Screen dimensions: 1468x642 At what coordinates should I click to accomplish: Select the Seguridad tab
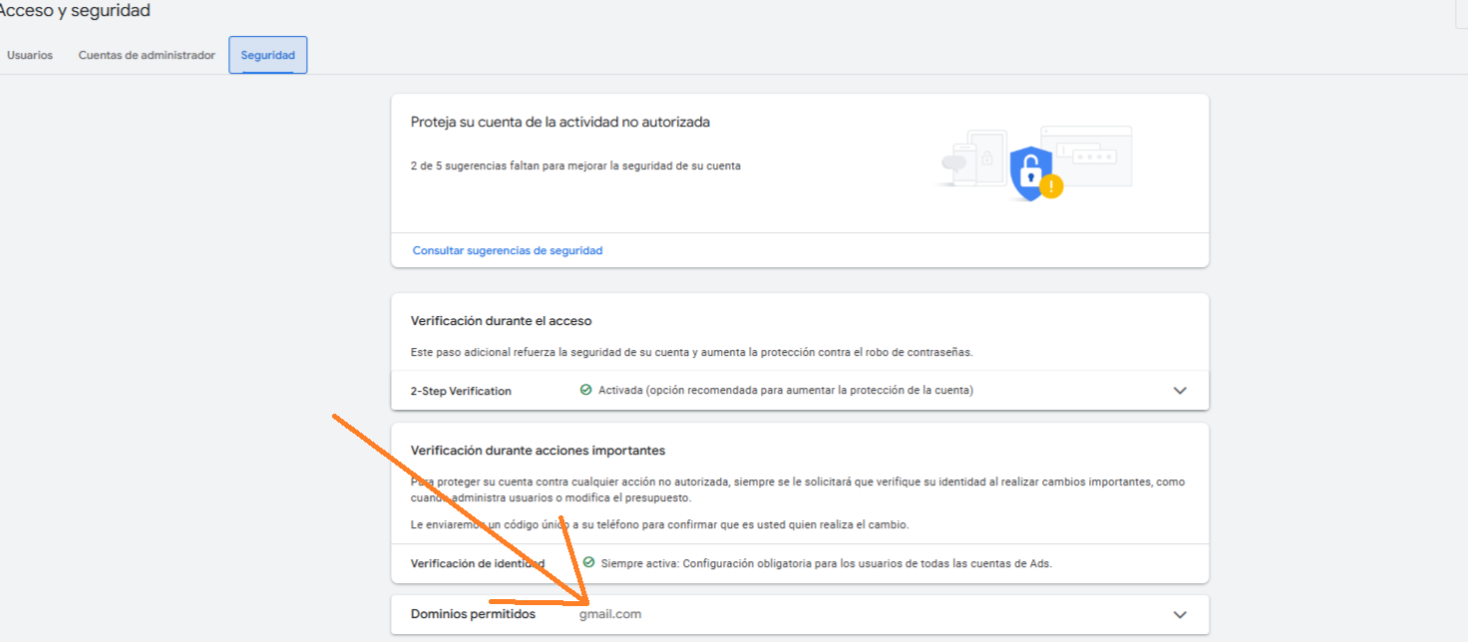pyautogui.click(x=267, y=55)
